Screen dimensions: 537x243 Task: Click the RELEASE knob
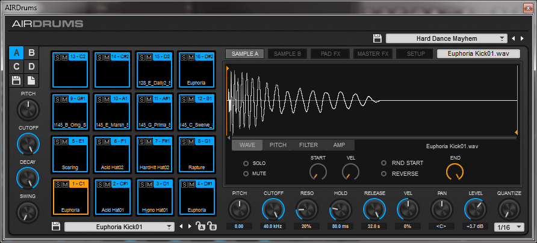[374, 209]
